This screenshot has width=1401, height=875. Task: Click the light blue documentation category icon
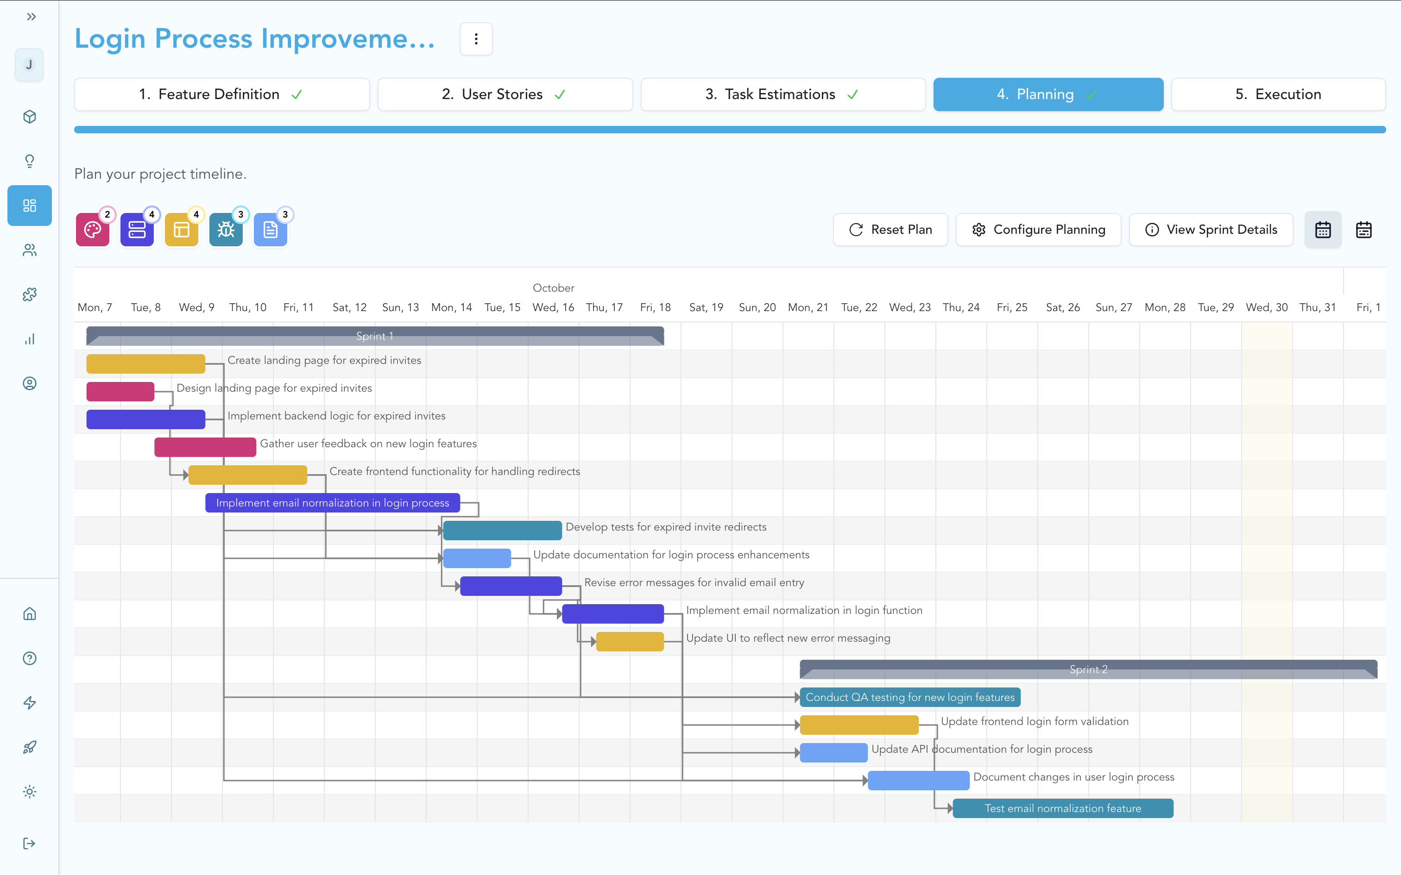(x=271, y=230)
